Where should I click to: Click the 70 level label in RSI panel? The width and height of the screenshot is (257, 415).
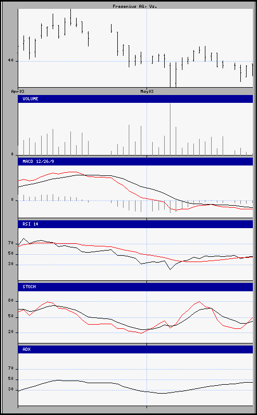click(10, 243)
